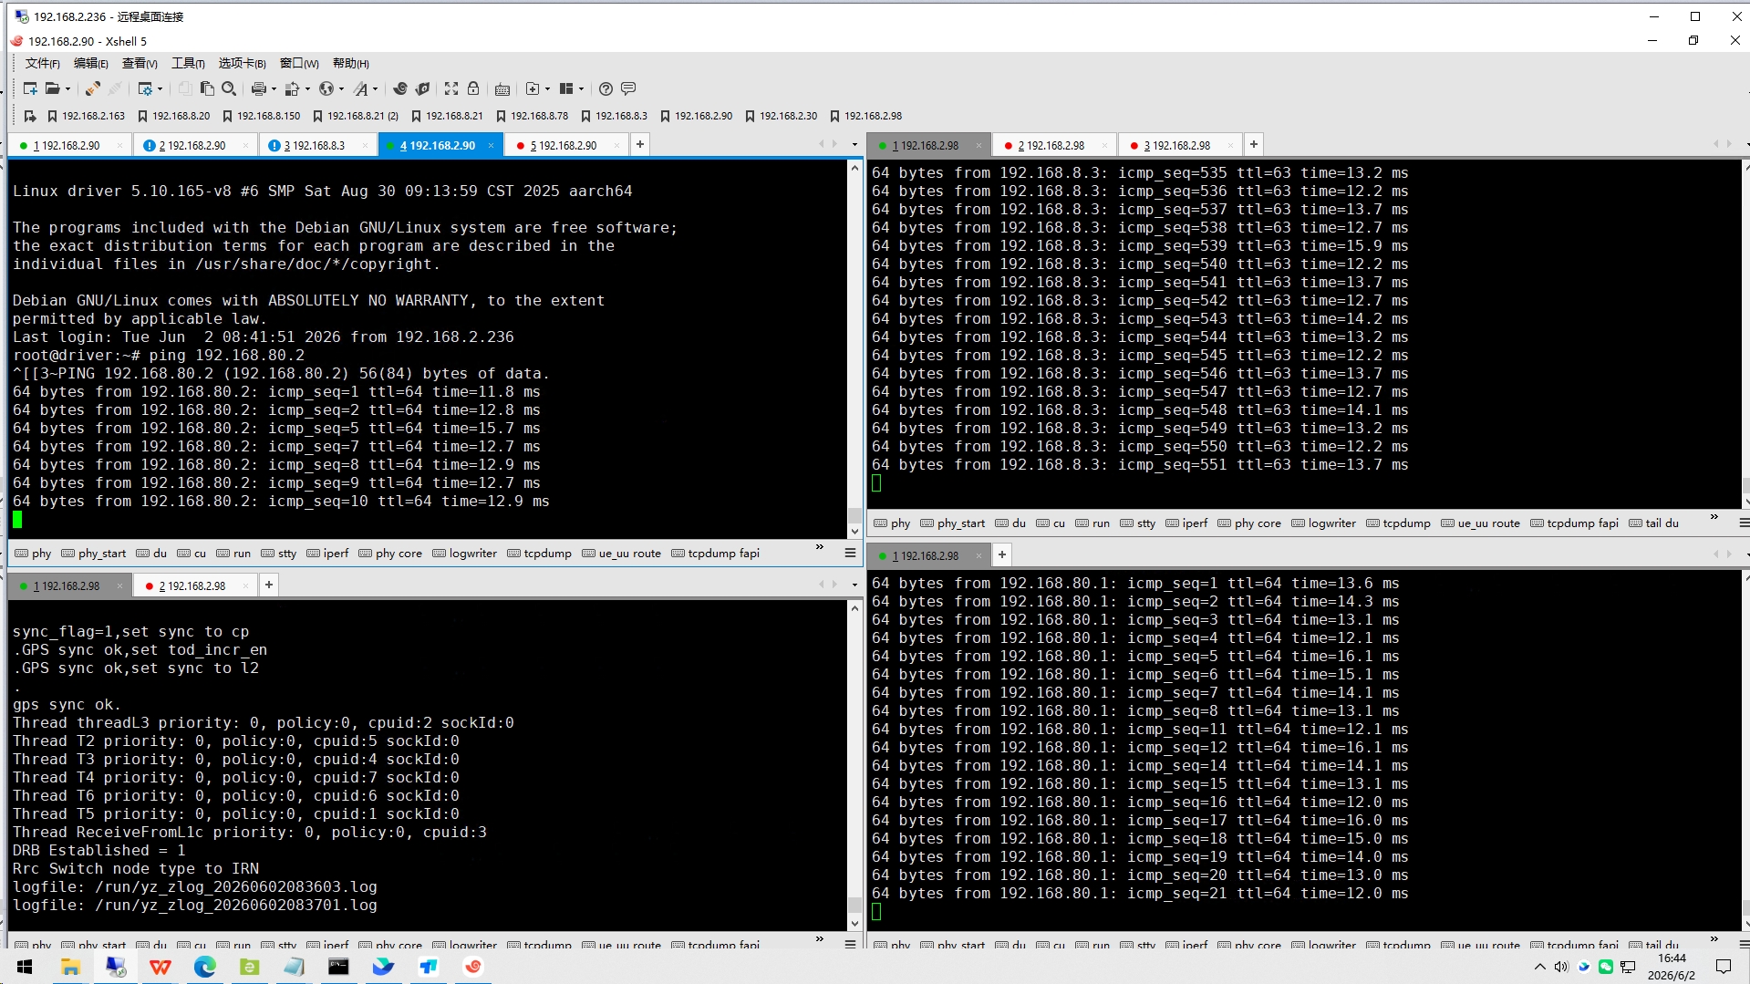1750x984 pixels.
Task: Click the add bookmark arrow icon
Action: tap(30, 116)
